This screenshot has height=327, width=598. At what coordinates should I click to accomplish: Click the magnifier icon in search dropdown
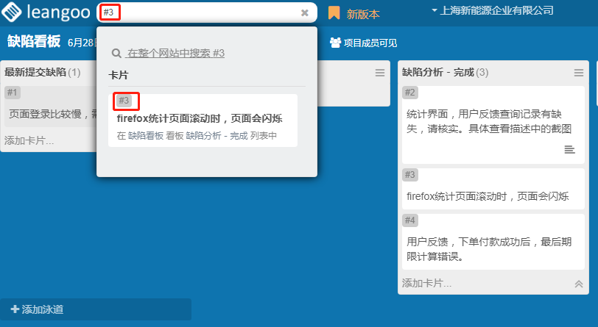click(116, 54)
